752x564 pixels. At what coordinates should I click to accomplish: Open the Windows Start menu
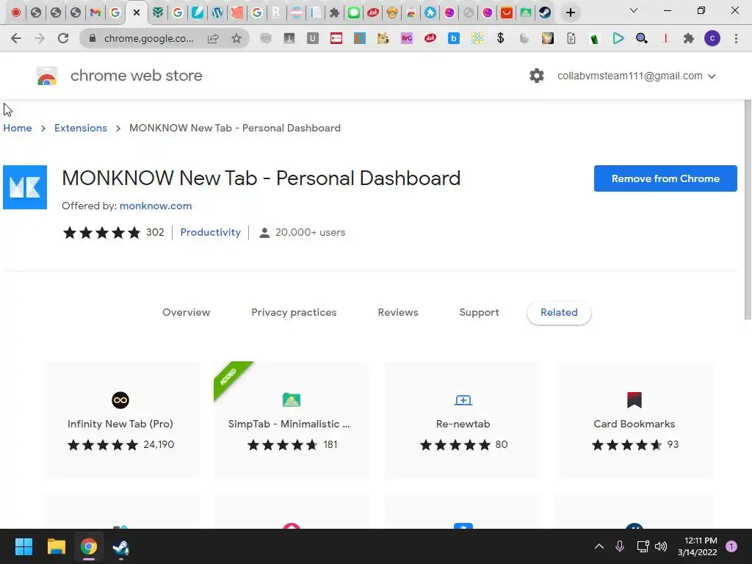pyautogui.click(x=23, y=546)
